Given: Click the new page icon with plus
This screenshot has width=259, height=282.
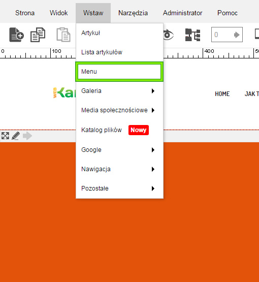Looking at the screenshot, I should pyautogui.click(x=16, y=35).
